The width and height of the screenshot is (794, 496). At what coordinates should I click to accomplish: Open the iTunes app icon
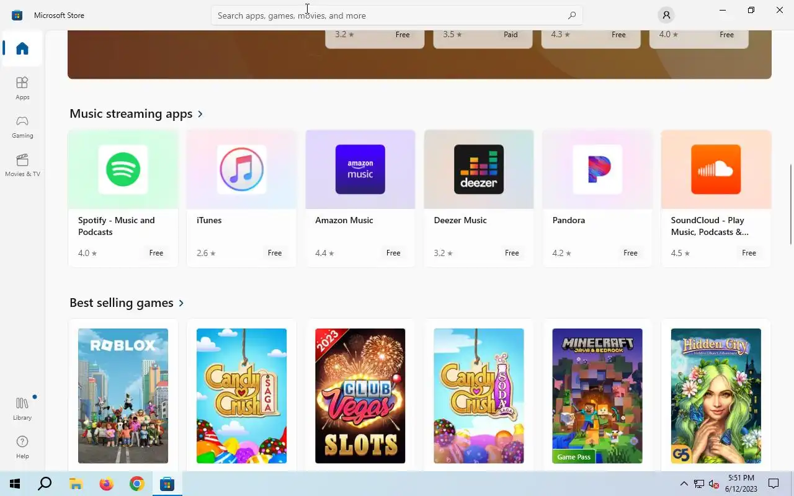241,169
